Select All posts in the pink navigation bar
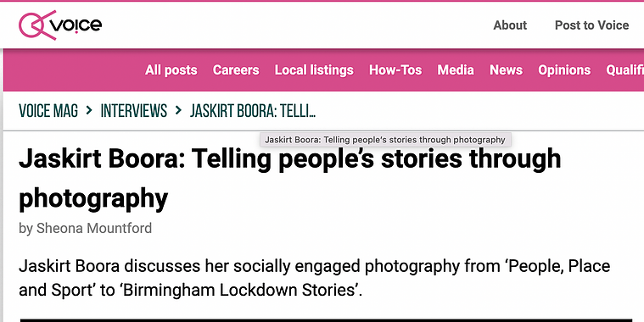The image size is (644, 322). coord(171,70)
